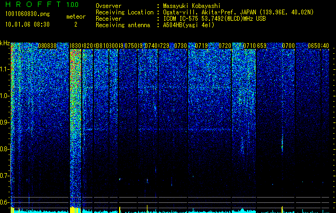Click the 1.0 kHz axis tick label
This screenshot has width=336, height=213.
5,96
